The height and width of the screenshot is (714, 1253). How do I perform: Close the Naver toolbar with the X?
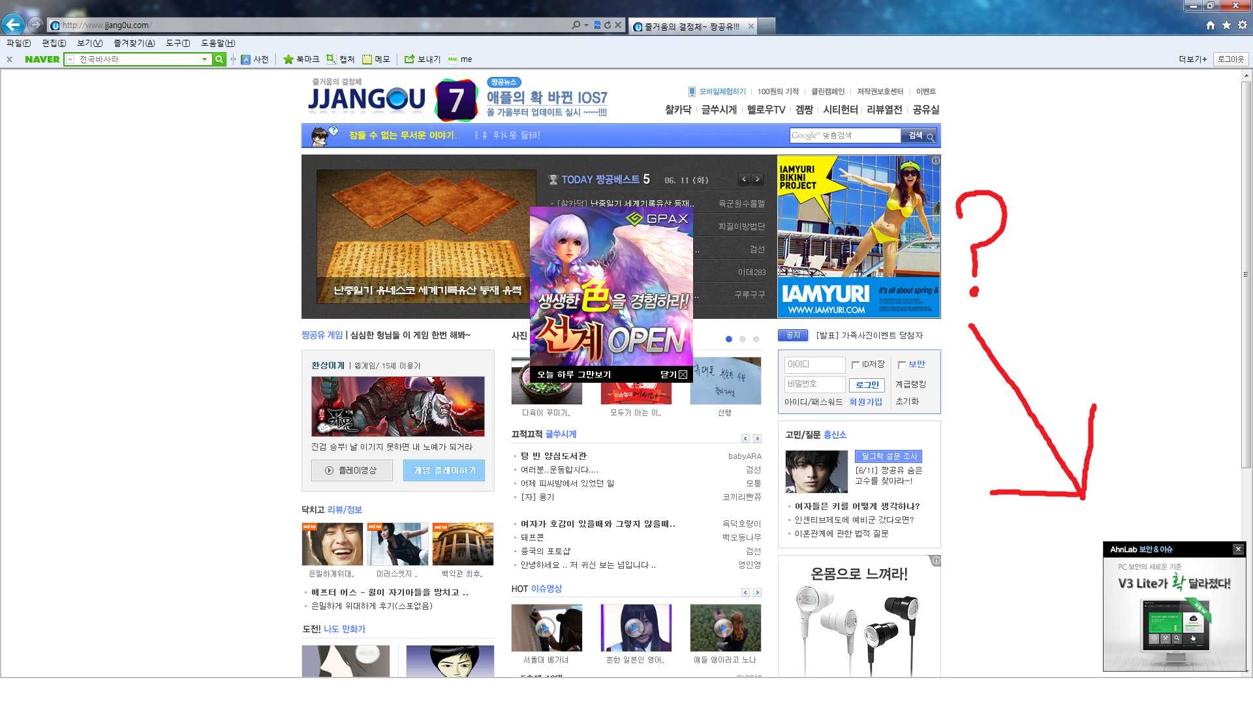9,59
